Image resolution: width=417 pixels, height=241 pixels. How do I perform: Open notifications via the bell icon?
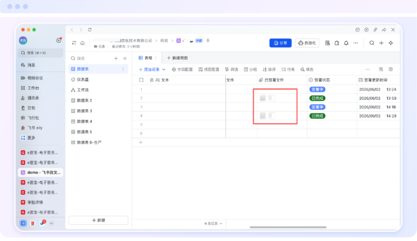tap(346, 43)
